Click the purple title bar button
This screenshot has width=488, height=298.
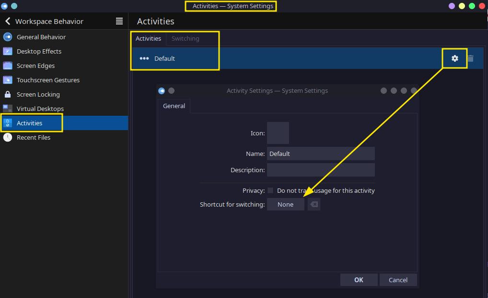pyautogui.click(x=452, y=6)
